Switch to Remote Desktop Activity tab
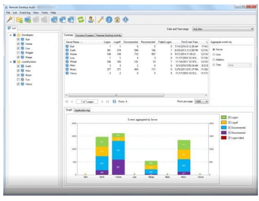This screenshot has width=259, height=201. click(x=109, y=36)
